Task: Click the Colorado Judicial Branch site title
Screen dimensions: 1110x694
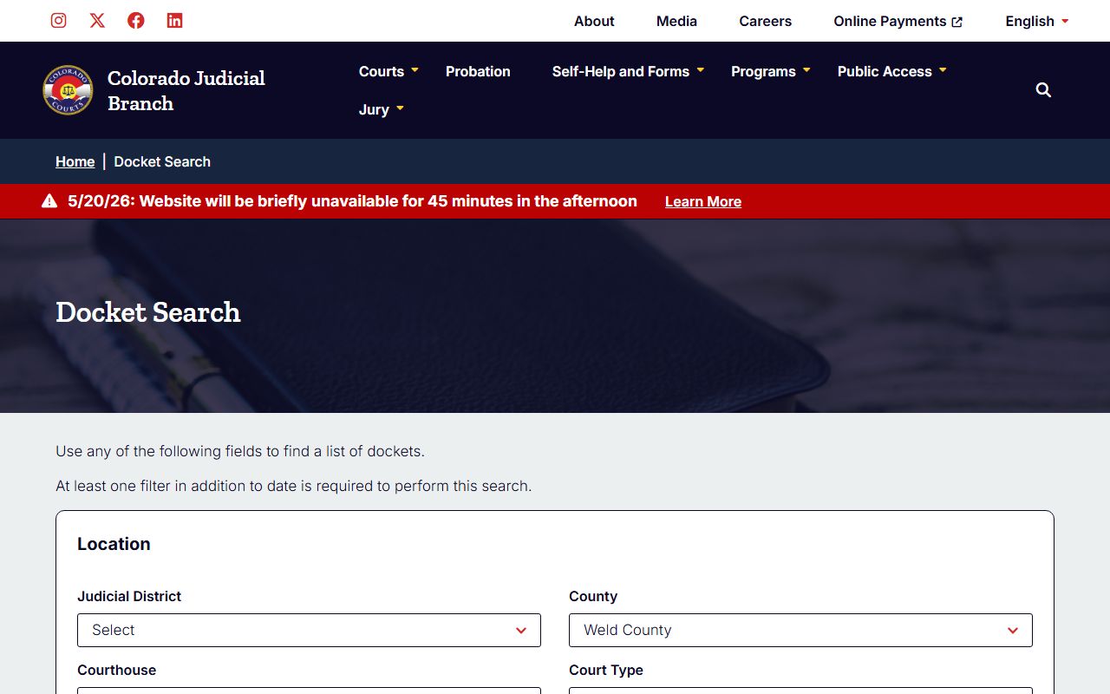Action: (186, 90)
